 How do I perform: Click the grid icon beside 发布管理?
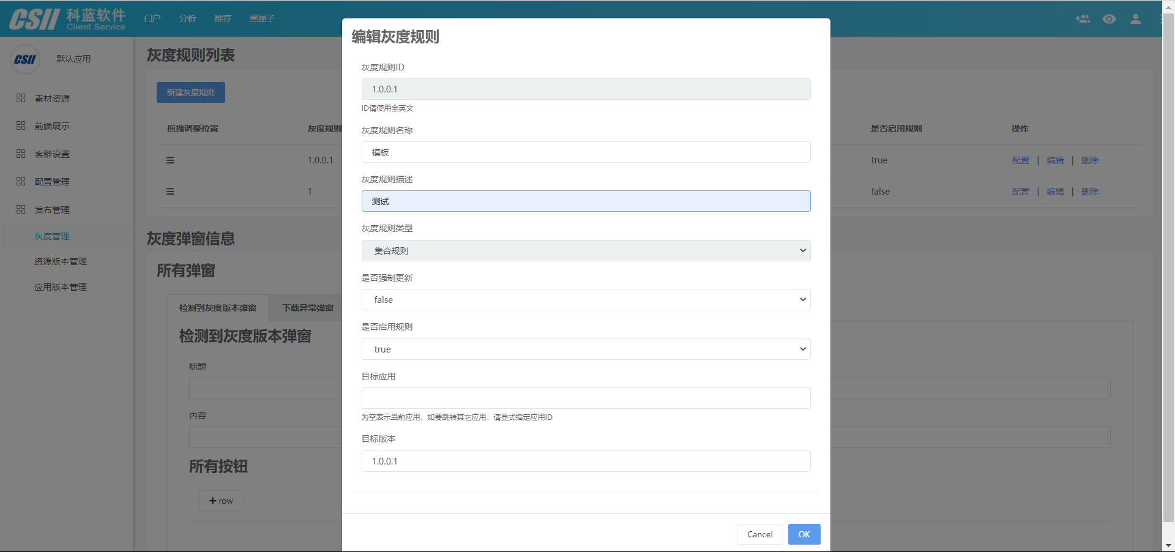tap(21, 209)
